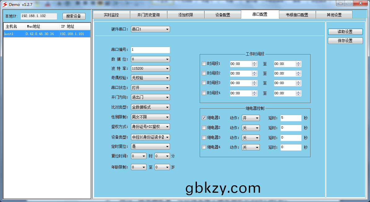Uncheck the 继电器1 checkbox
The image size is (370, 202).
point(204,118)
